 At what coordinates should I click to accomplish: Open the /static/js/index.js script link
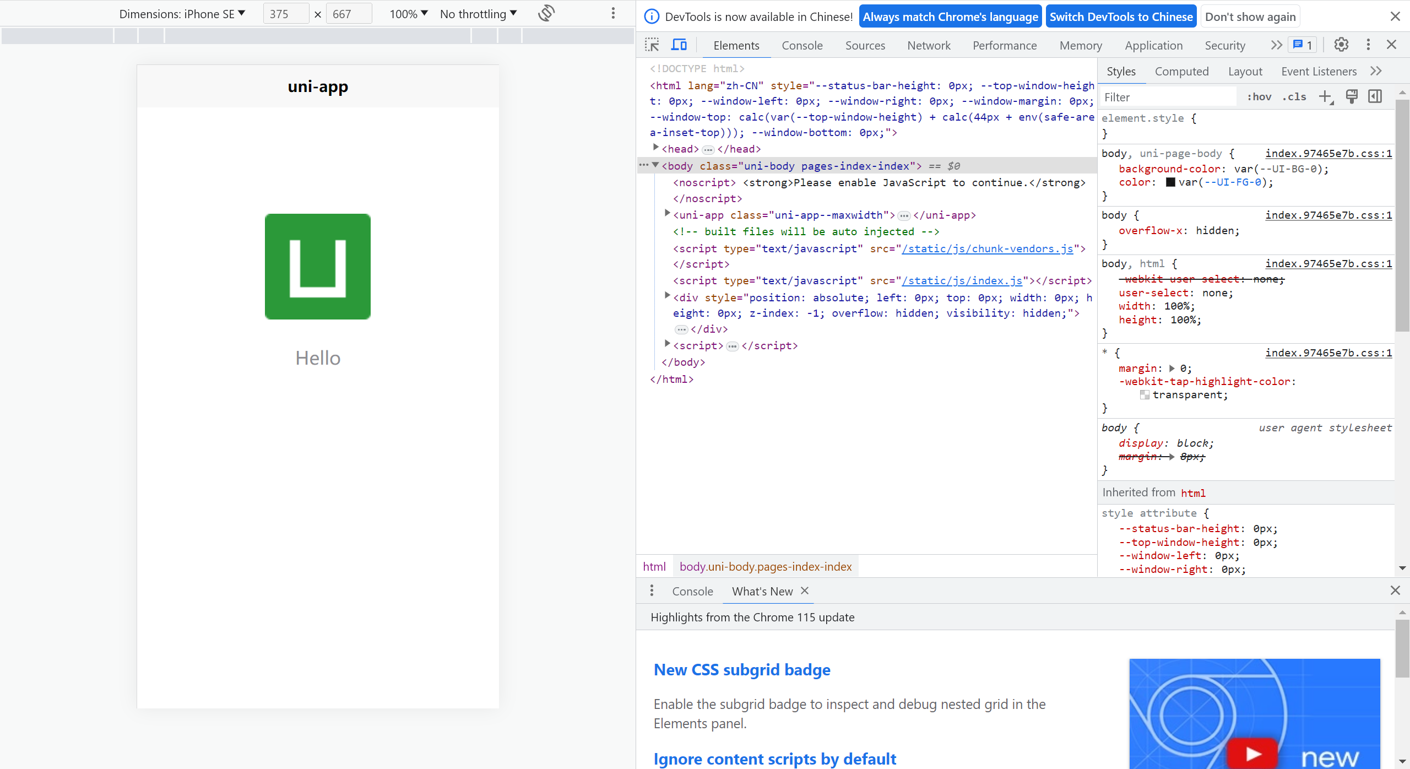point(962,280)
